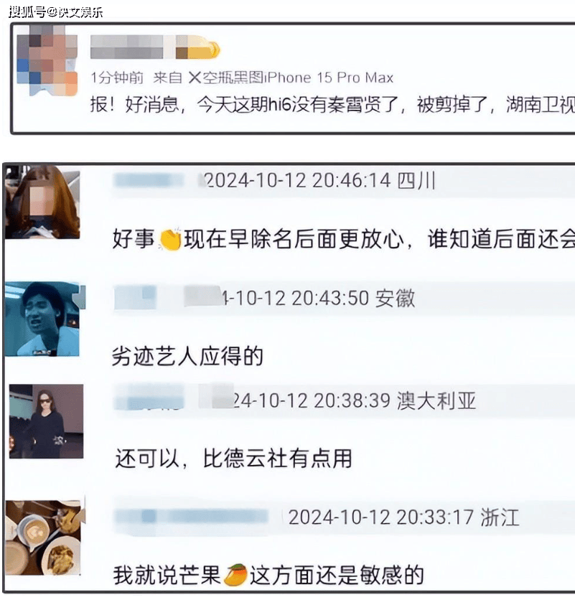Viewport: 575px width, 605px height.
Task: Click the blurred username on the top post
Action: point(131,47)
